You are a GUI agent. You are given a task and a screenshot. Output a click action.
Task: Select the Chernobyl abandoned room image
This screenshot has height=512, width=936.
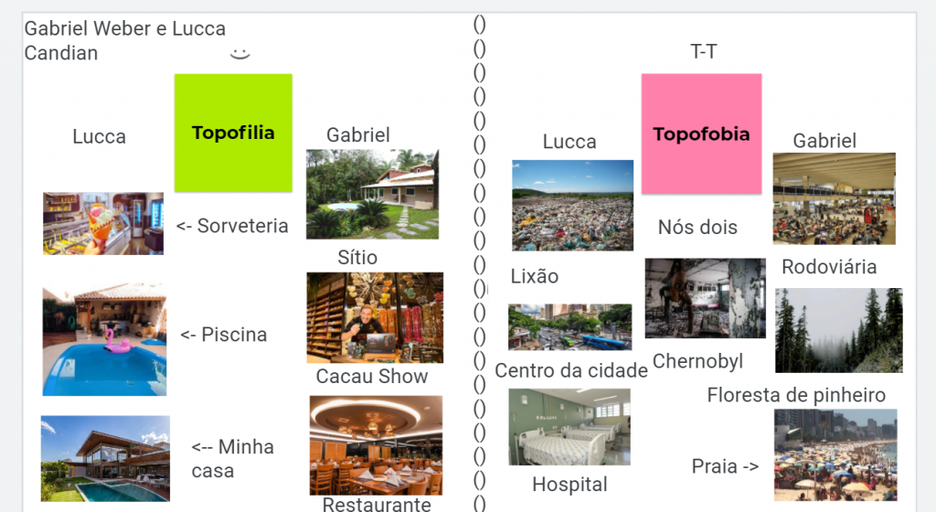(705, 298)
